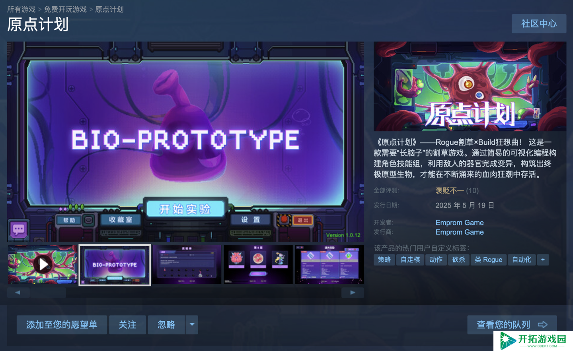Open the 褒贬不一 reviews summary link
Image resolution: width=573 pixels, height=351 pixels.
[450, 190]
